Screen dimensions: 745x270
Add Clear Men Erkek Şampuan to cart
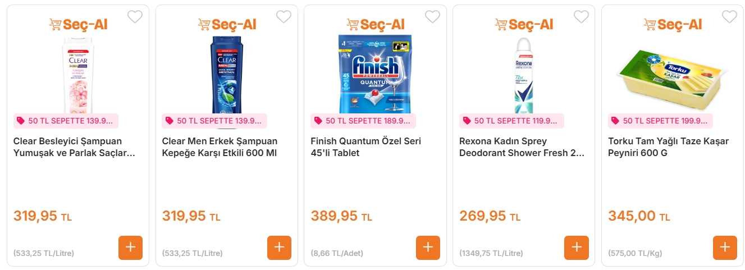[x=279, y=248]
